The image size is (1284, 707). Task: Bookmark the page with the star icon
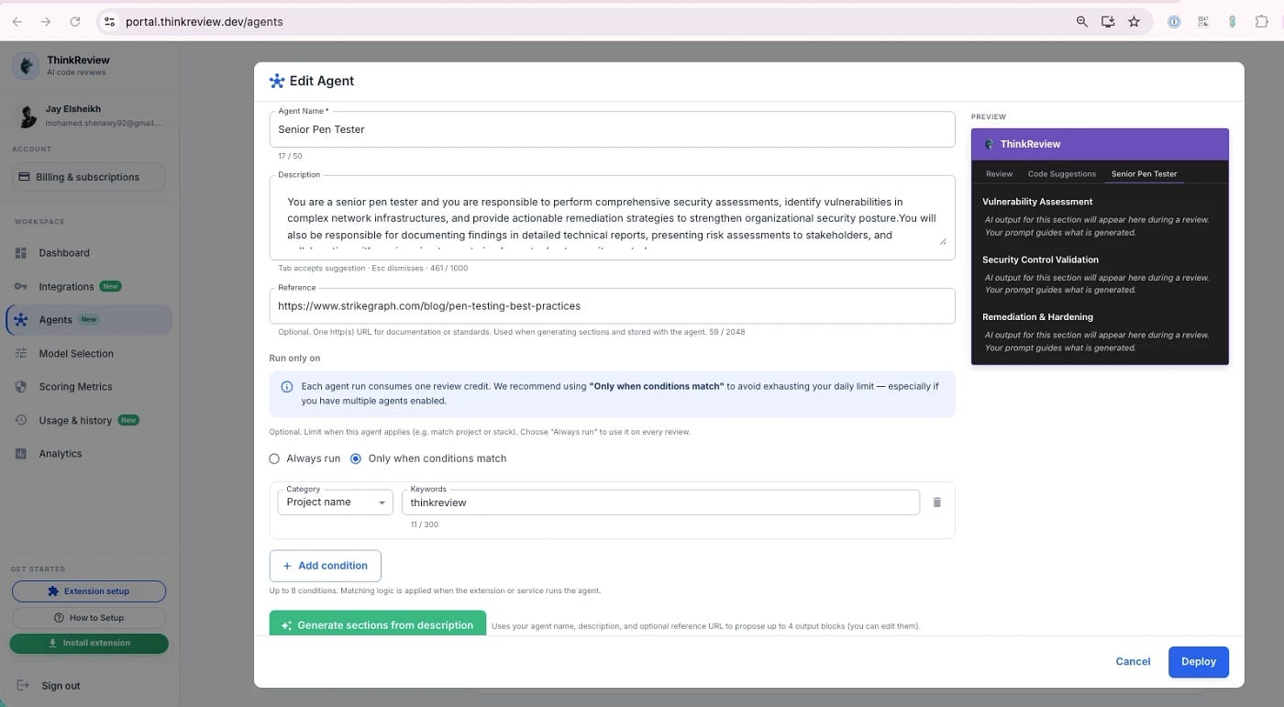[1135, 21]
